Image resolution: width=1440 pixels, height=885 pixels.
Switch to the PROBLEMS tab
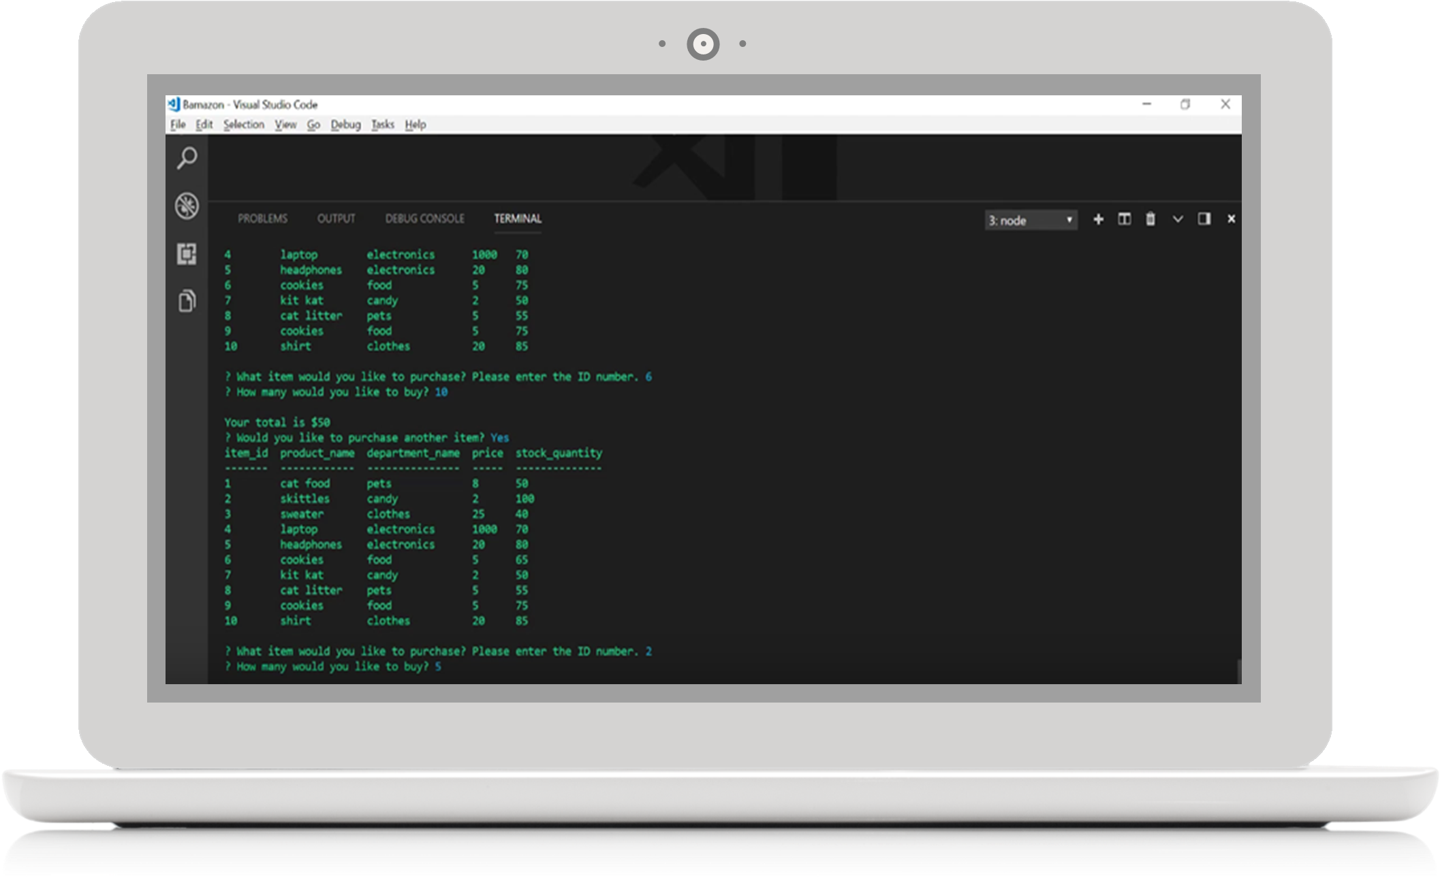[262, 219]
